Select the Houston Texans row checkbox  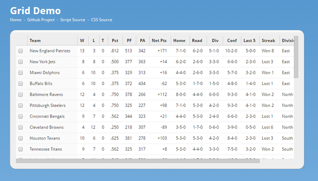20,139
